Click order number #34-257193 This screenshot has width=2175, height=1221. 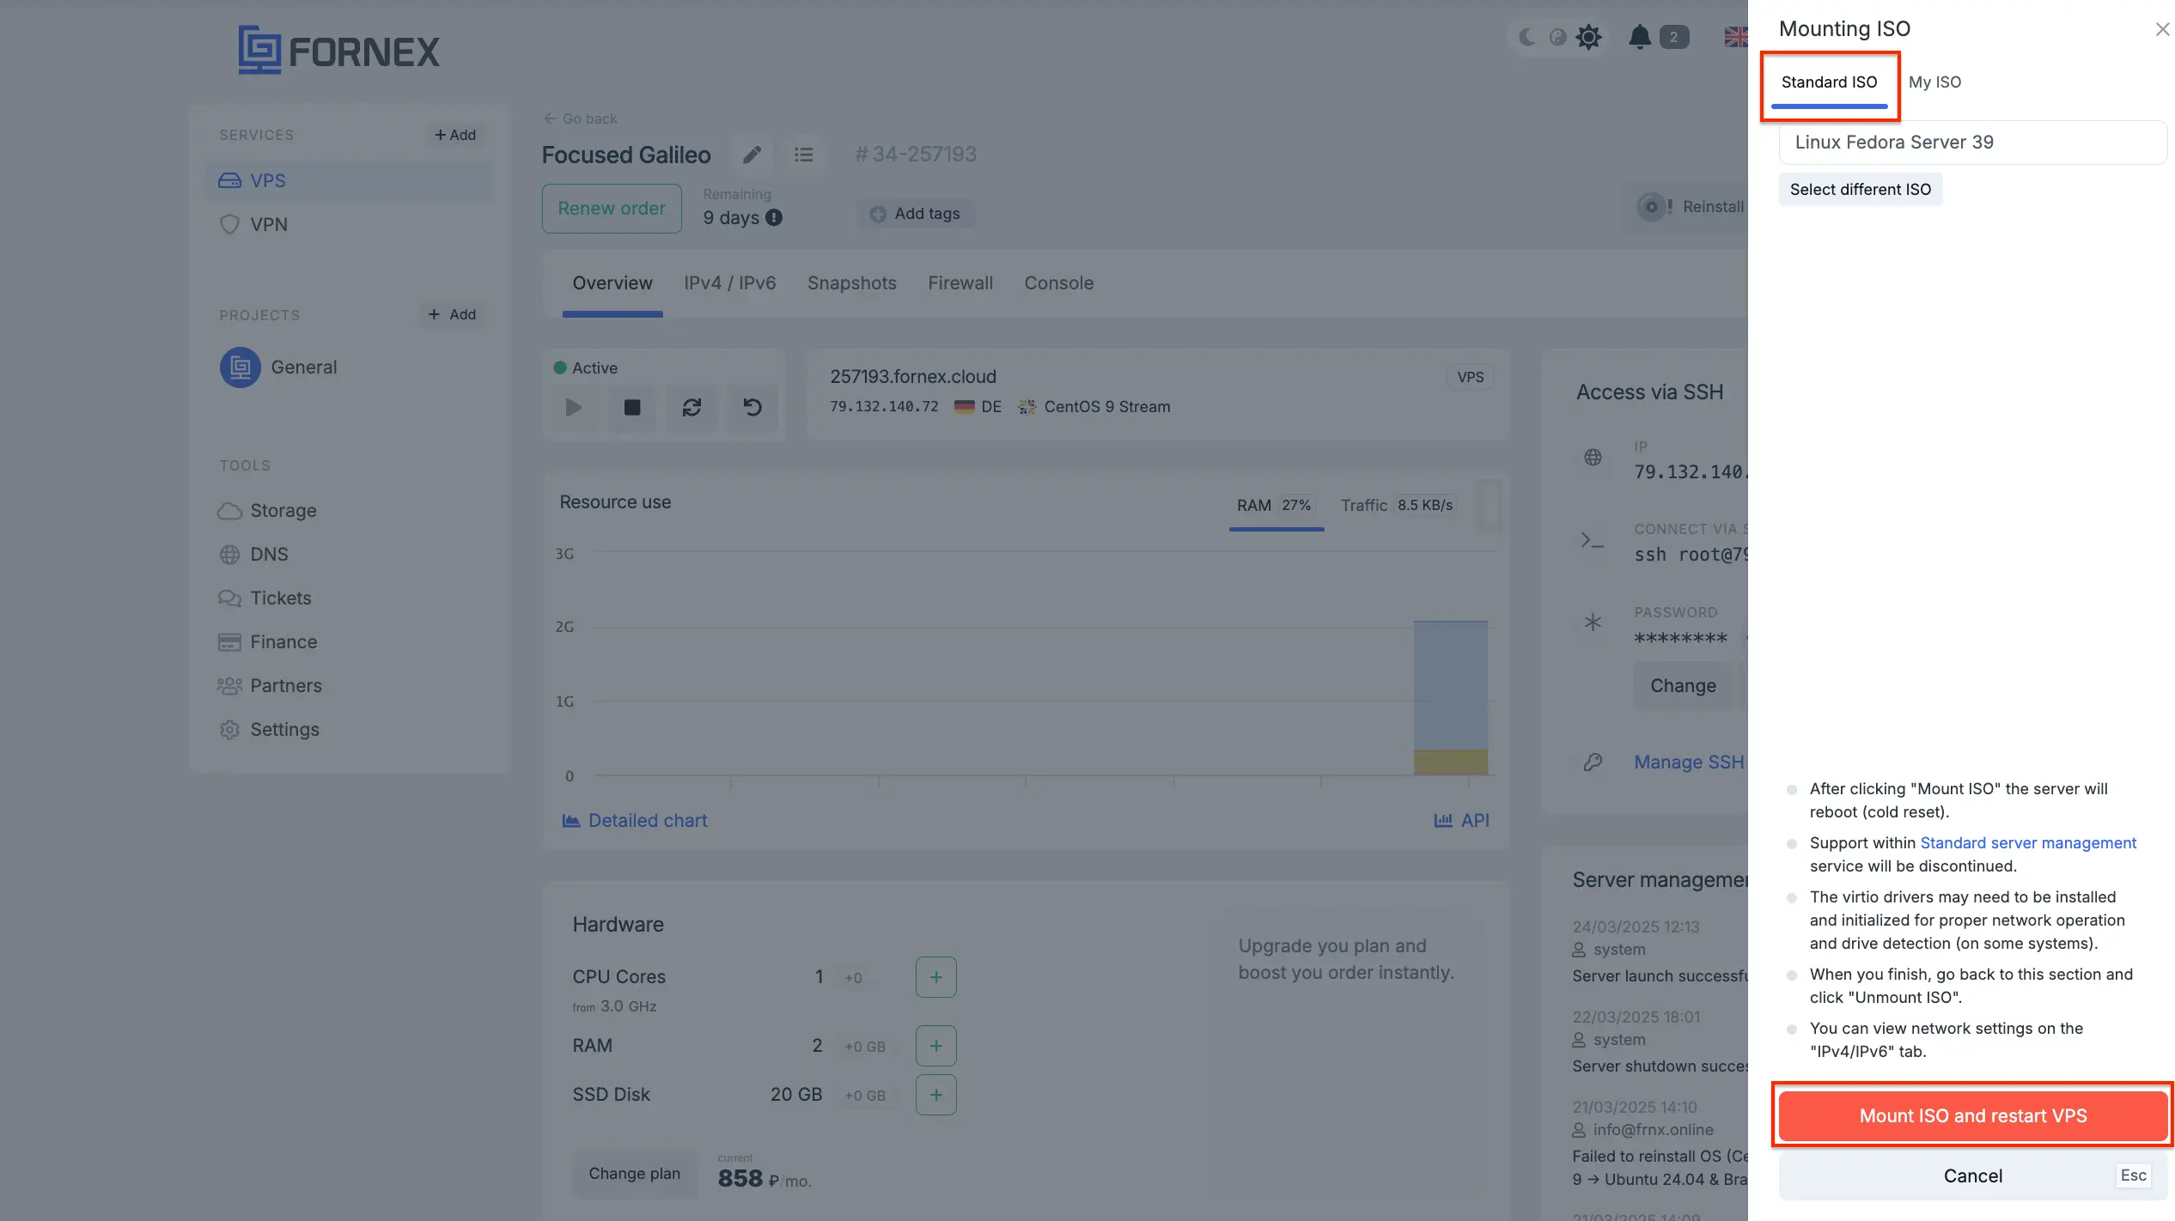tap(916, 155)
